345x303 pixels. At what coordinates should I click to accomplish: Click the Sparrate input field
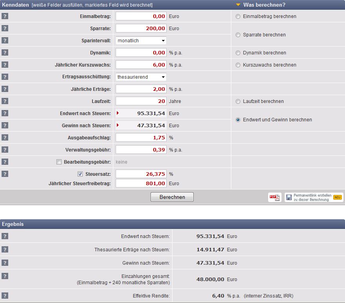(141, 28)
